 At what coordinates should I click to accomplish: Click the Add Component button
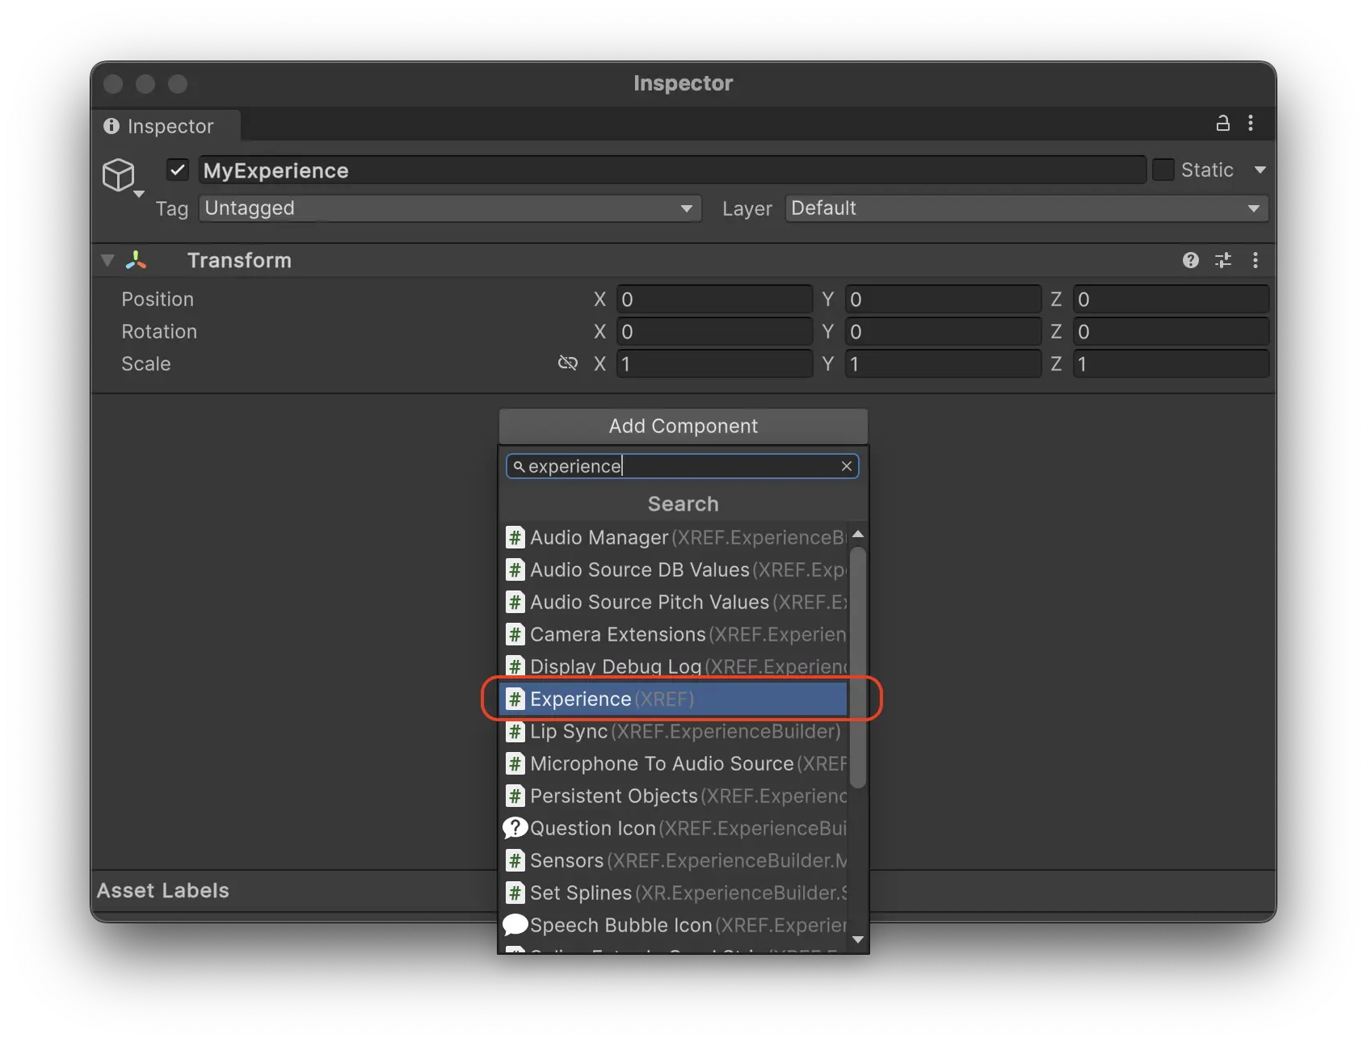683,426
